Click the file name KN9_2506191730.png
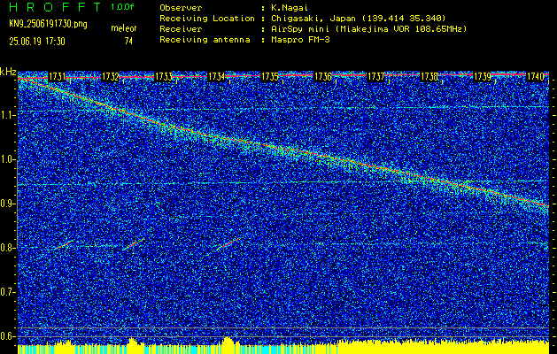The width and height of the screenshot is (557, 354). point(48,24)
